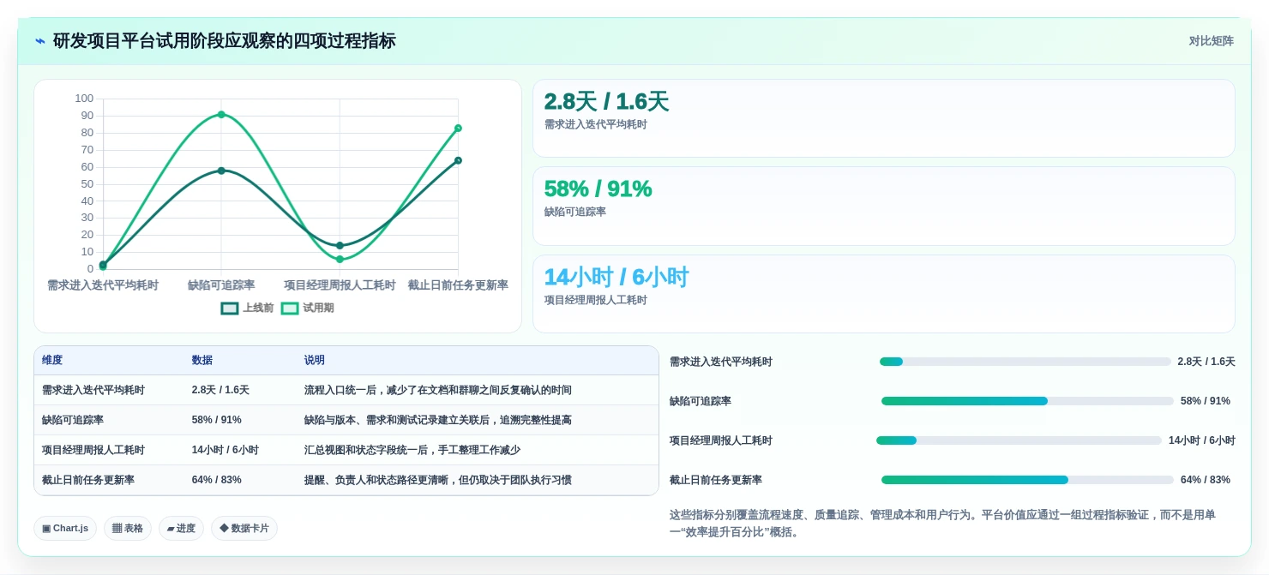Image resolution: width=1269 pixels, height=575 pixels.
Task: Click the 上线前 point at 缺陷可追踪率 (58)
Action: (221, 171)
